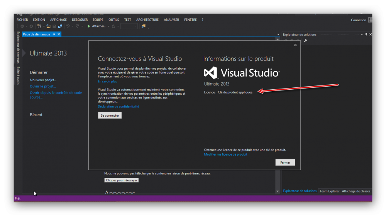Viewport: 386px width, 216px height.
Task: Click the pin icon on Page de démarrage tab
Action: point(54,34)
